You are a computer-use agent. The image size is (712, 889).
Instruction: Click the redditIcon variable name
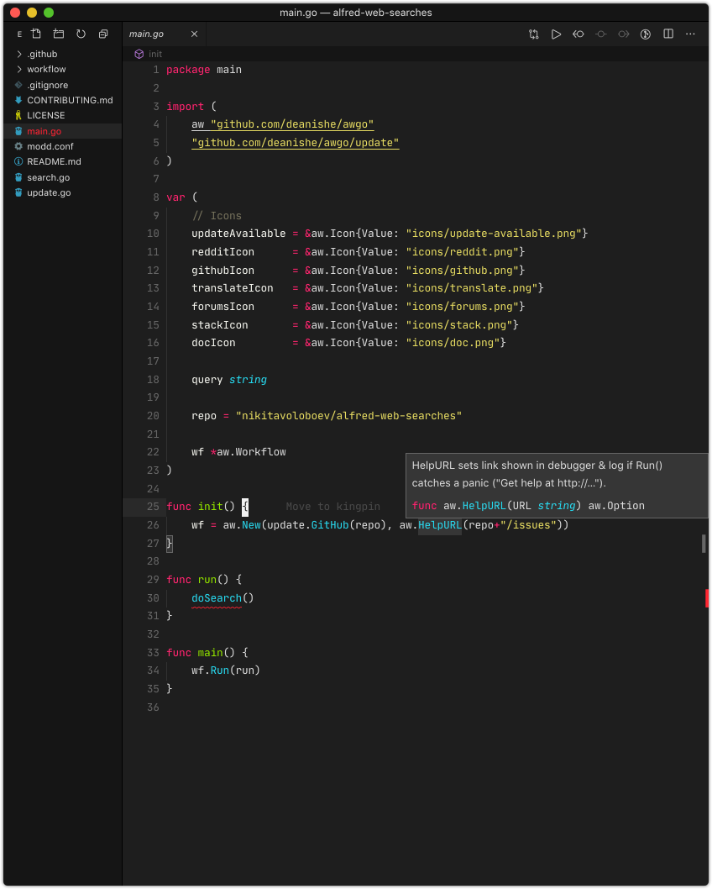coord(222,252)
